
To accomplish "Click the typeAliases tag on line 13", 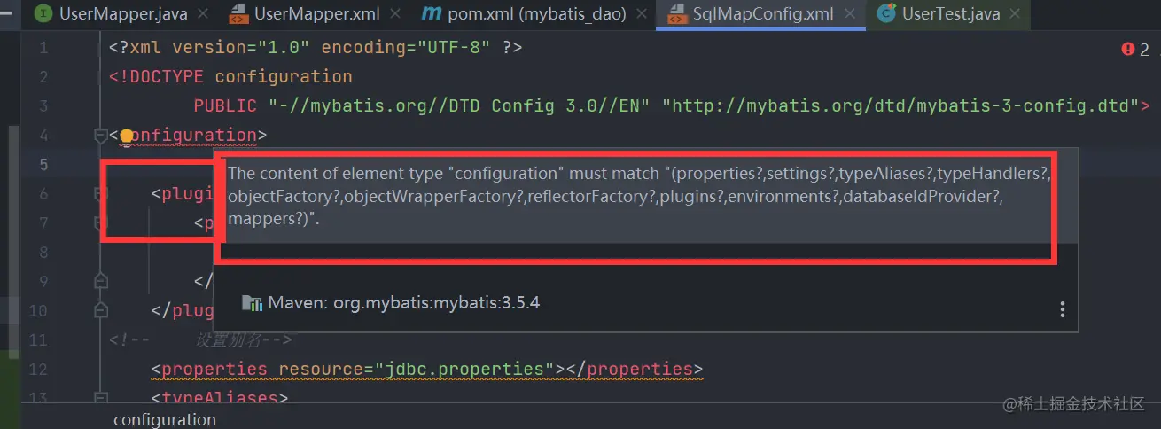I will click(220, 399).
